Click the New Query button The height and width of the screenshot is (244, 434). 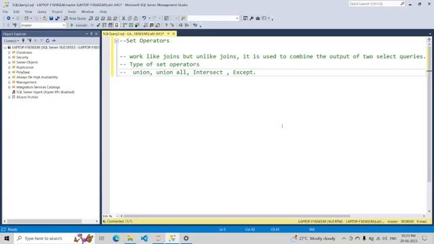75,18
